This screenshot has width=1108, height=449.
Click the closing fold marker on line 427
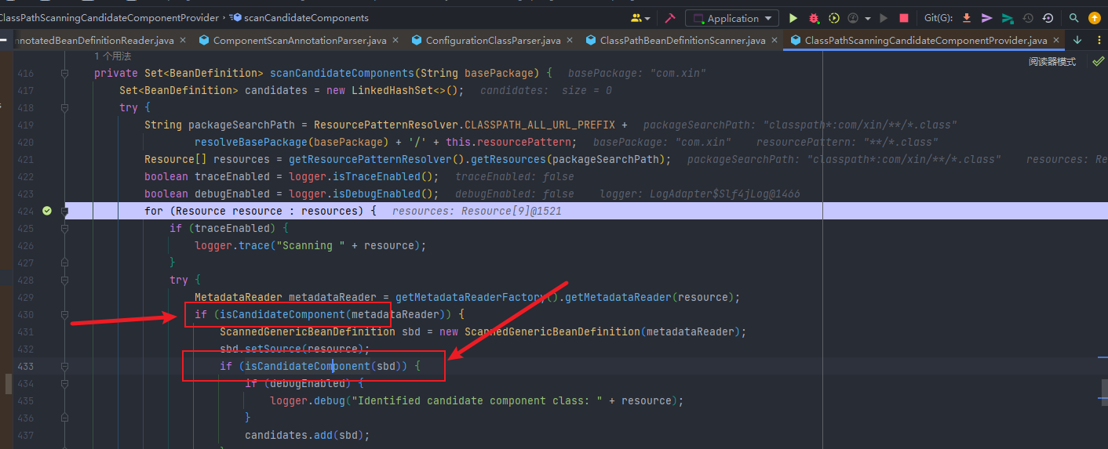66,263
